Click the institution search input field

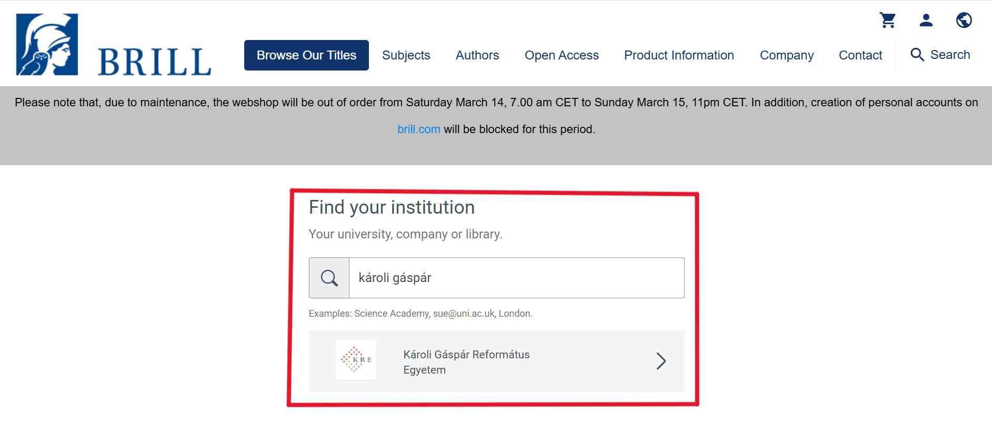click(516, 278)
